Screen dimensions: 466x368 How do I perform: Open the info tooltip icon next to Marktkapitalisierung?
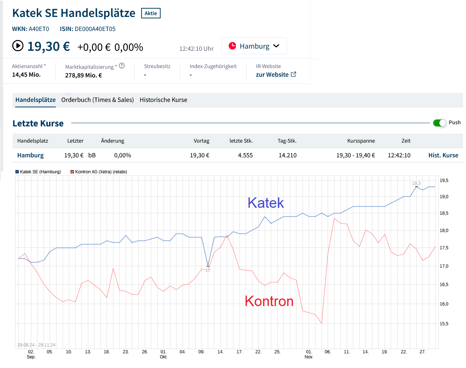122,66
